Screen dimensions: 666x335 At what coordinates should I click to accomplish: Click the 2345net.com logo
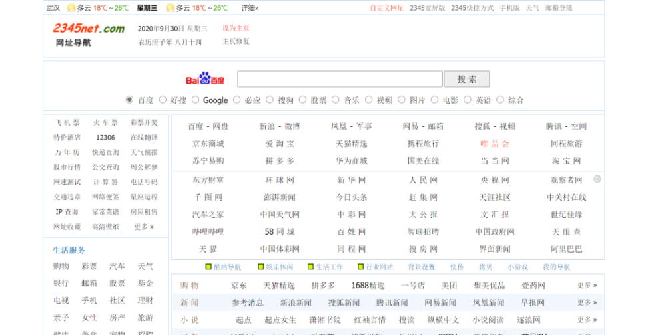[x=89, y=29]
